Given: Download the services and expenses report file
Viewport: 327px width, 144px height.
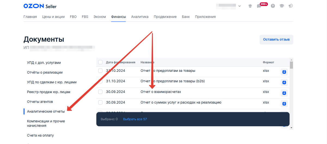Looking at the screenshot, I should pyautogui.click(x=284, y=104).
